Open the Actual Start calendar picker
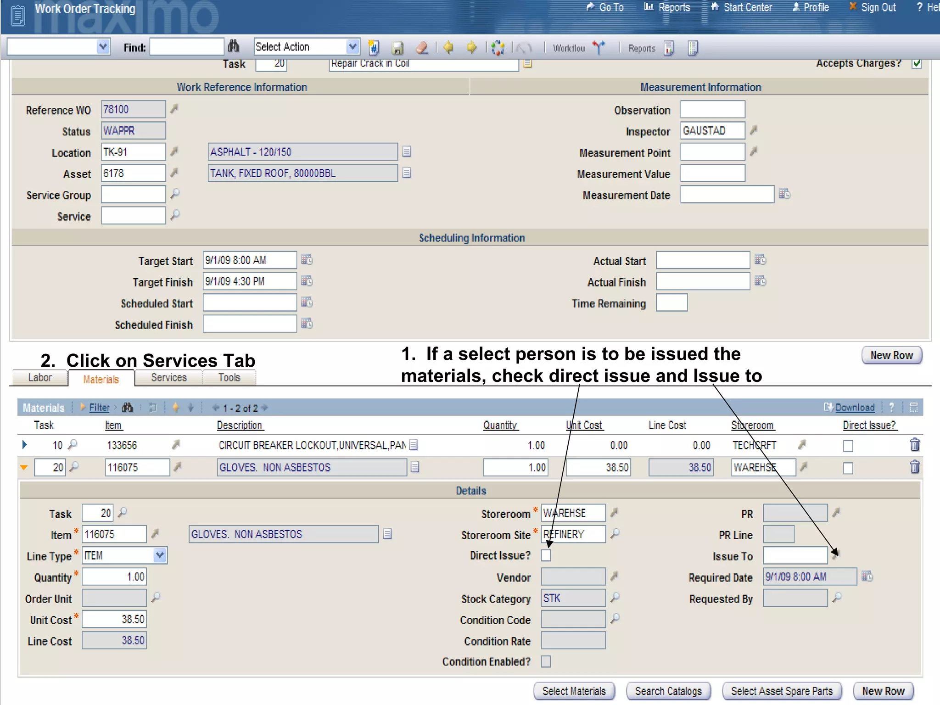The height and width of the screenshot is (705, 940). [760, 260]
